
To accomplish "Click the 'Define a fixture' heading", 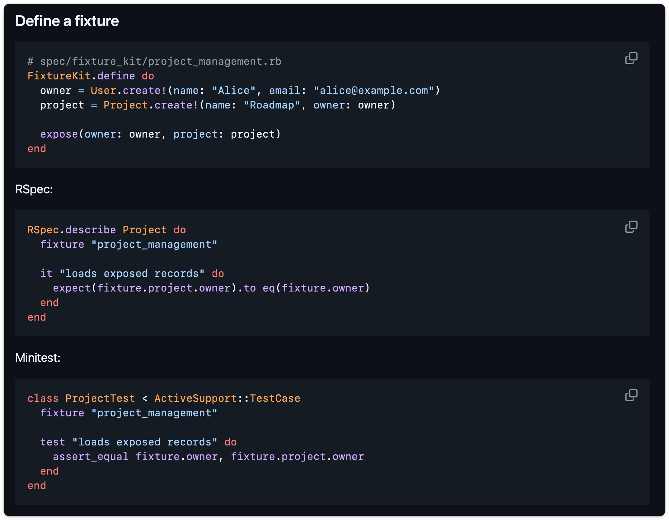I will (67, 21).
